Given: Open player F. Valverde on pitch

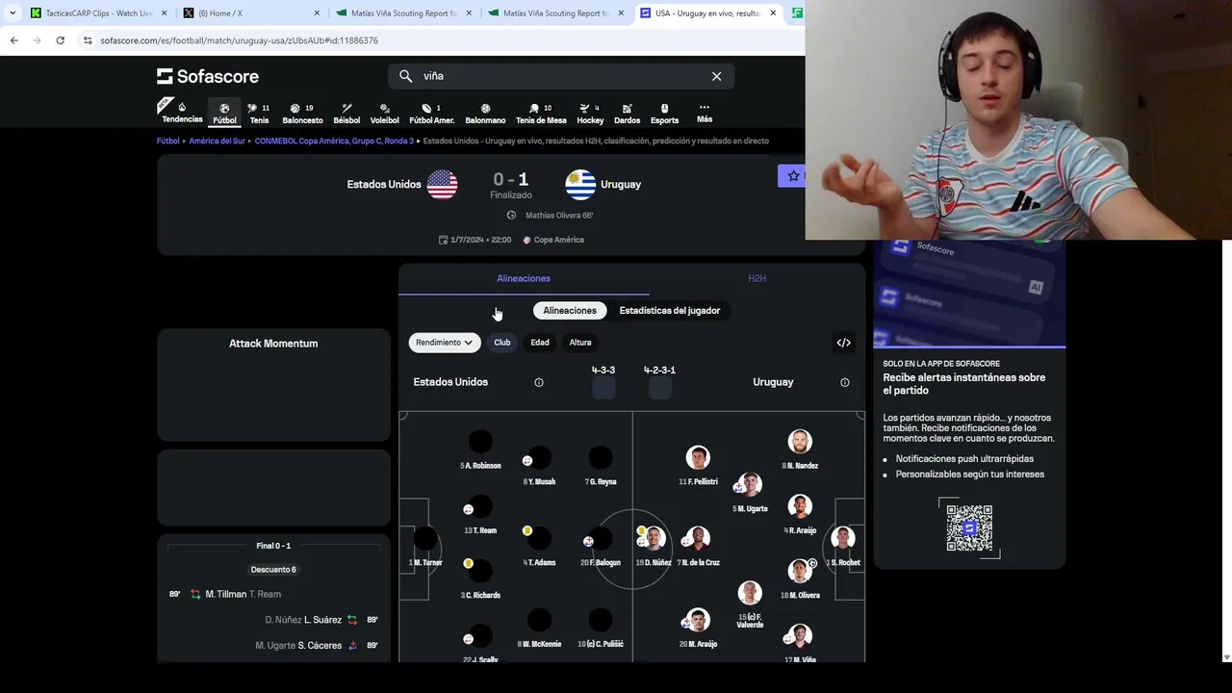Looking at the screenshot, I should pos(750,604).
